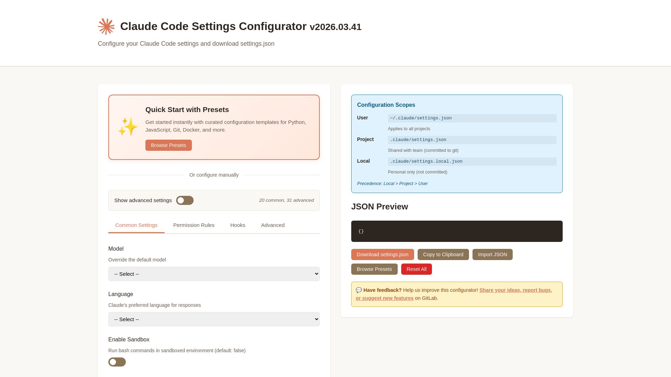Click the Enable Sandbox label
The width and height of the screenshot is (671, 377).
[x=129, y=340]
